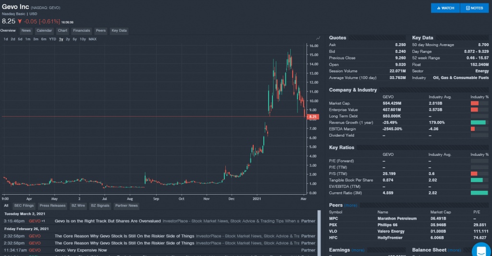Click the P/S (TTM) value 25.199

tap(389, 174)
